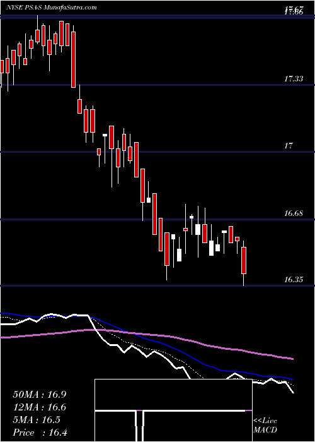
Task: Click the <<Live MACD label
Action: pos(265,425)
